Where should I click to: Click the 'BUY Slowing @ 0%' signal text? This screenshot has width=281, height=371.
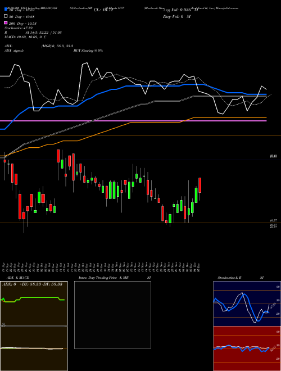[x=88, y=51]
